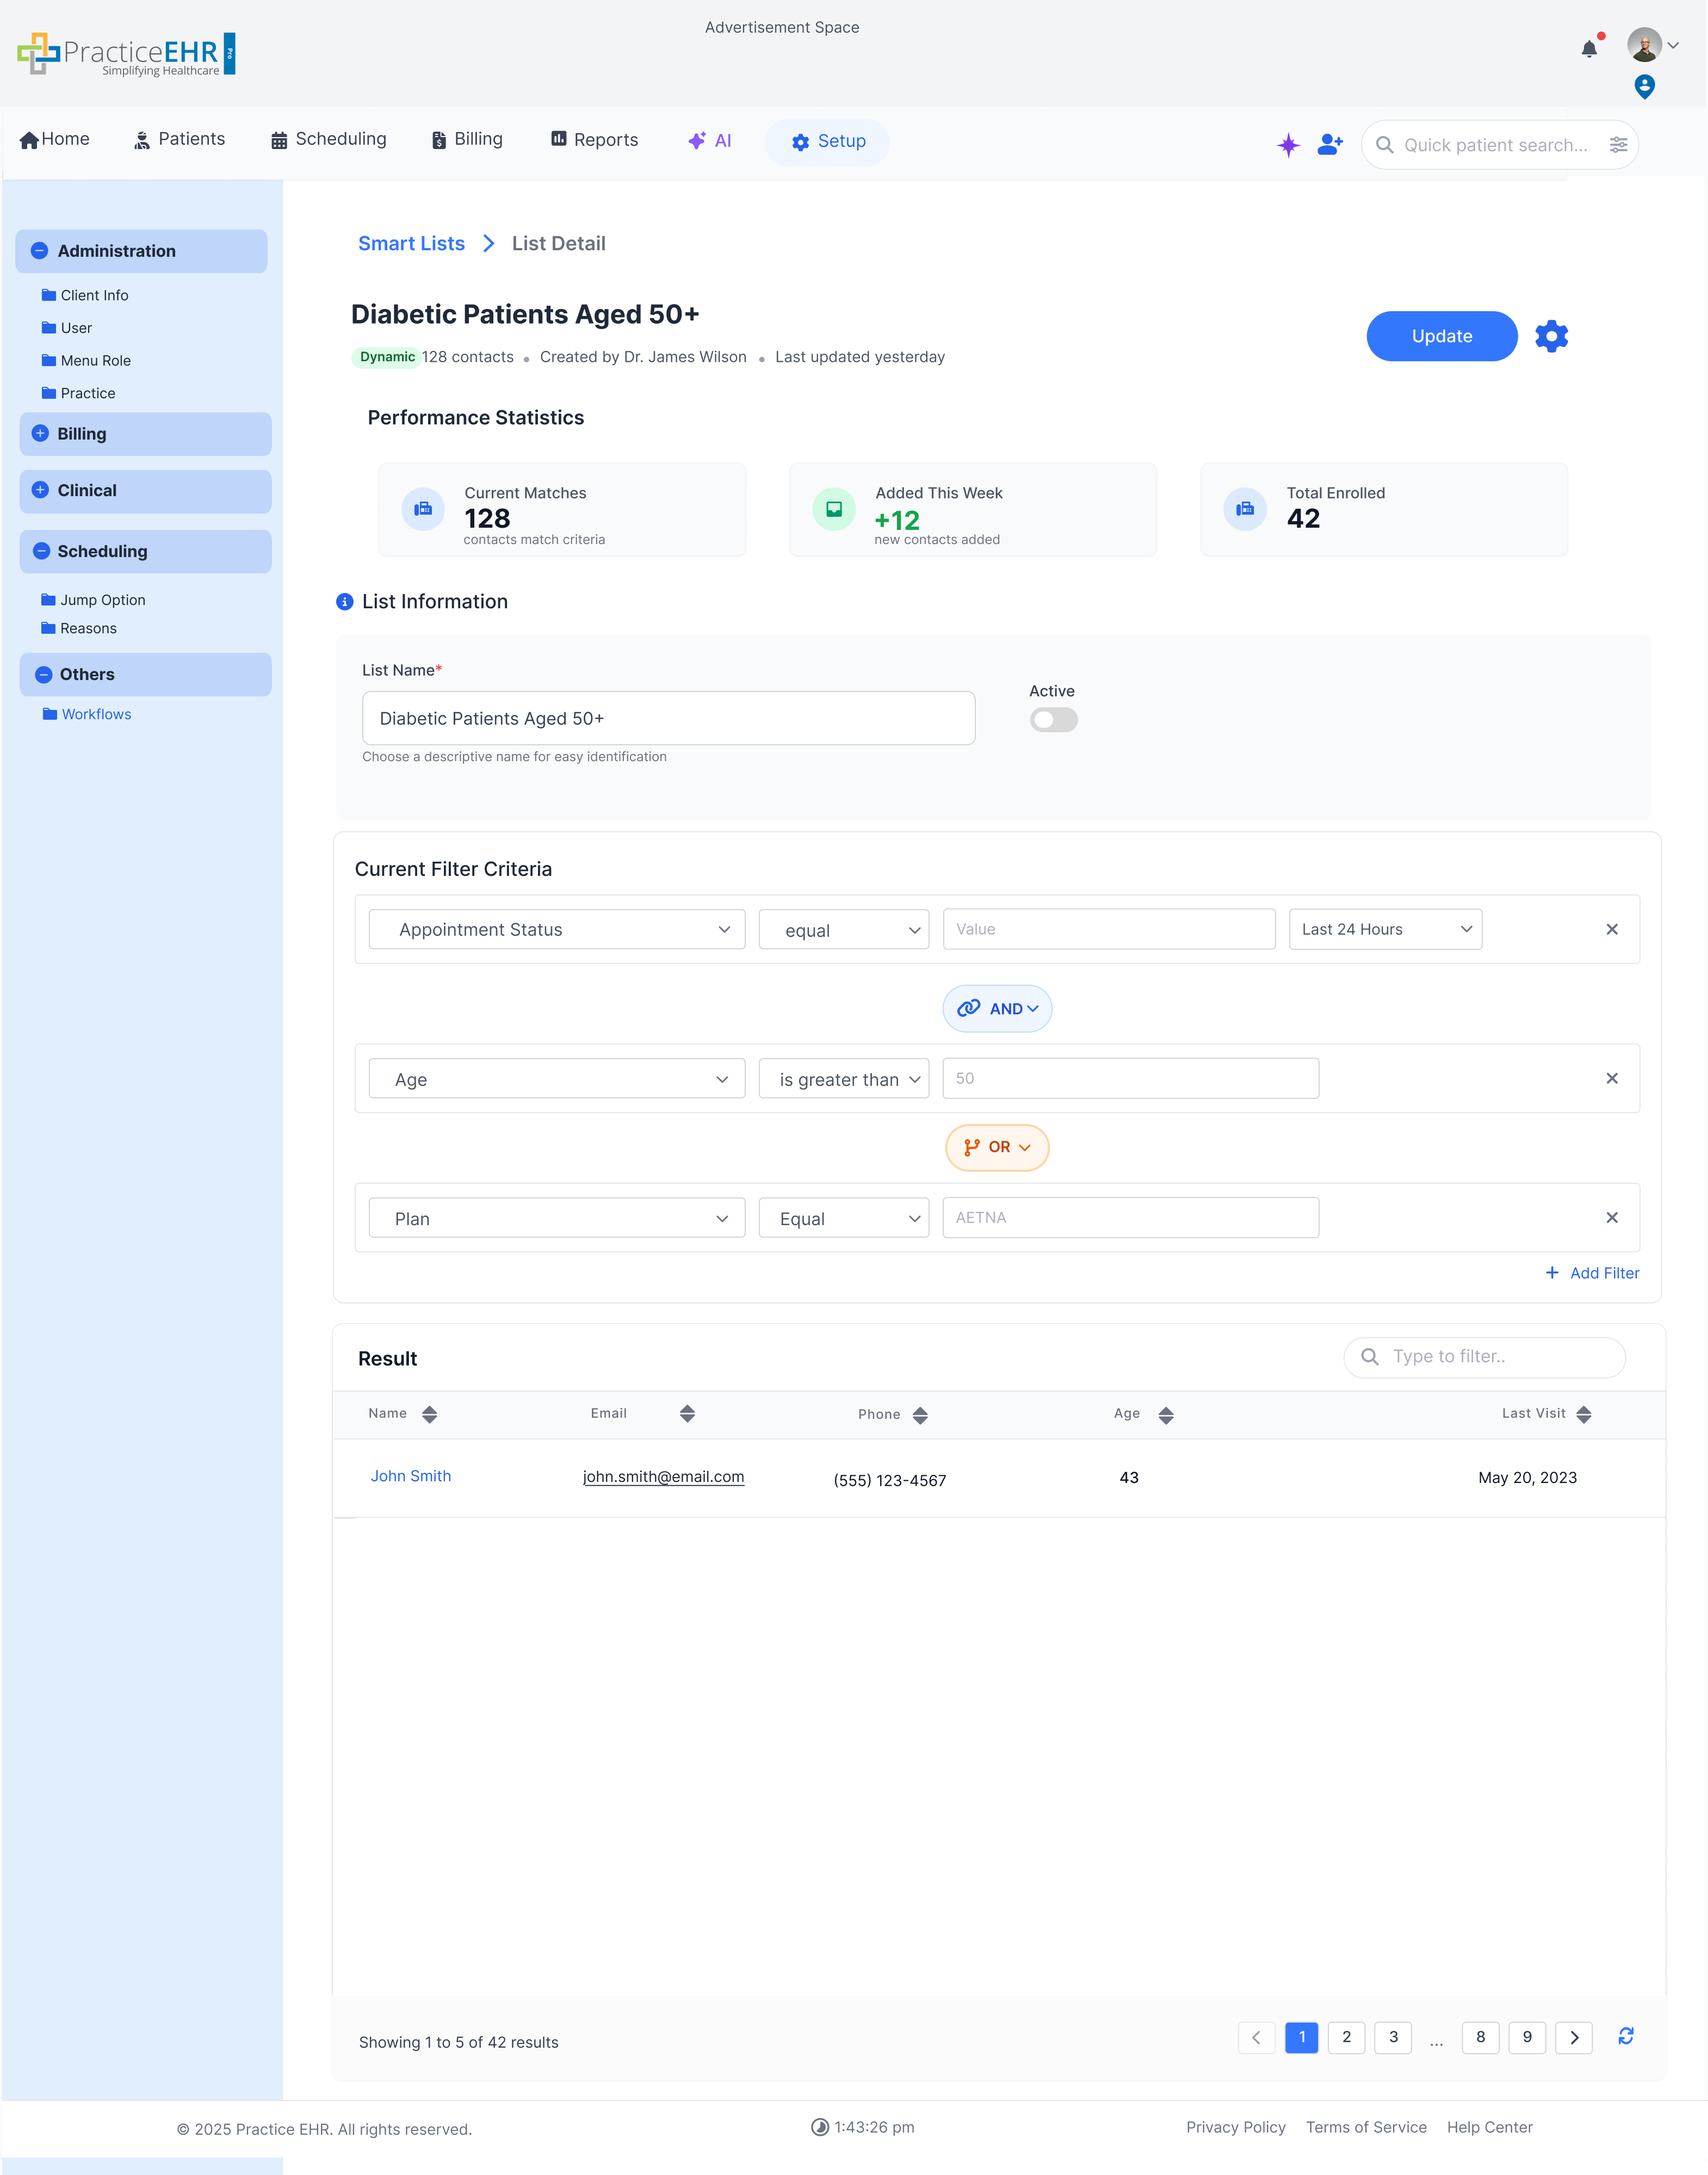The height and width of the screenshot is (2175, 1708).
Task: Click the Update button
Action: click(1441, 336)
